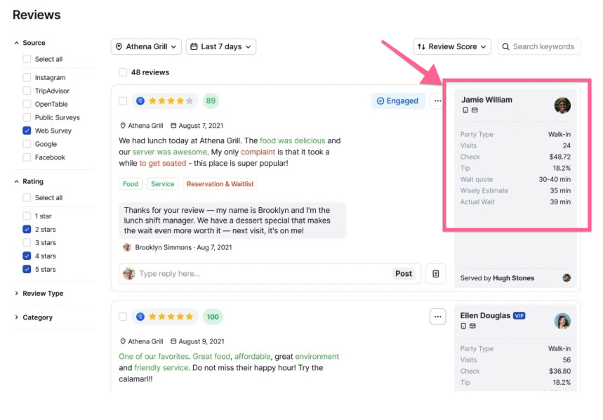The height and width of the screenshot is (420, 603).
Task: Click the blue source icon on the 89-score review
Action: [x=140, y=100]
